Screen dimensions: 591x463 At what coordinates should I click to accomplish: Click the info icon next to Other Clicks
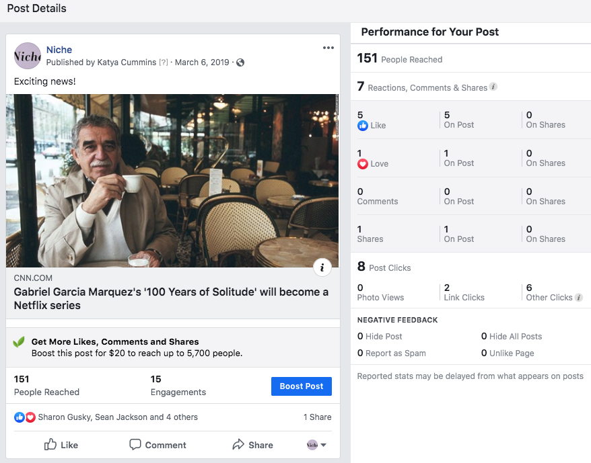coord(579,298)
